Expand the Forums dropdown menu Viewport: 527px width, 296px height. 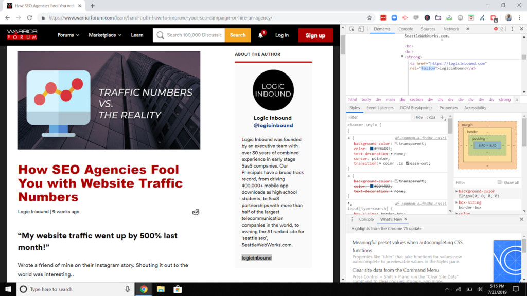tap(68, 35)
